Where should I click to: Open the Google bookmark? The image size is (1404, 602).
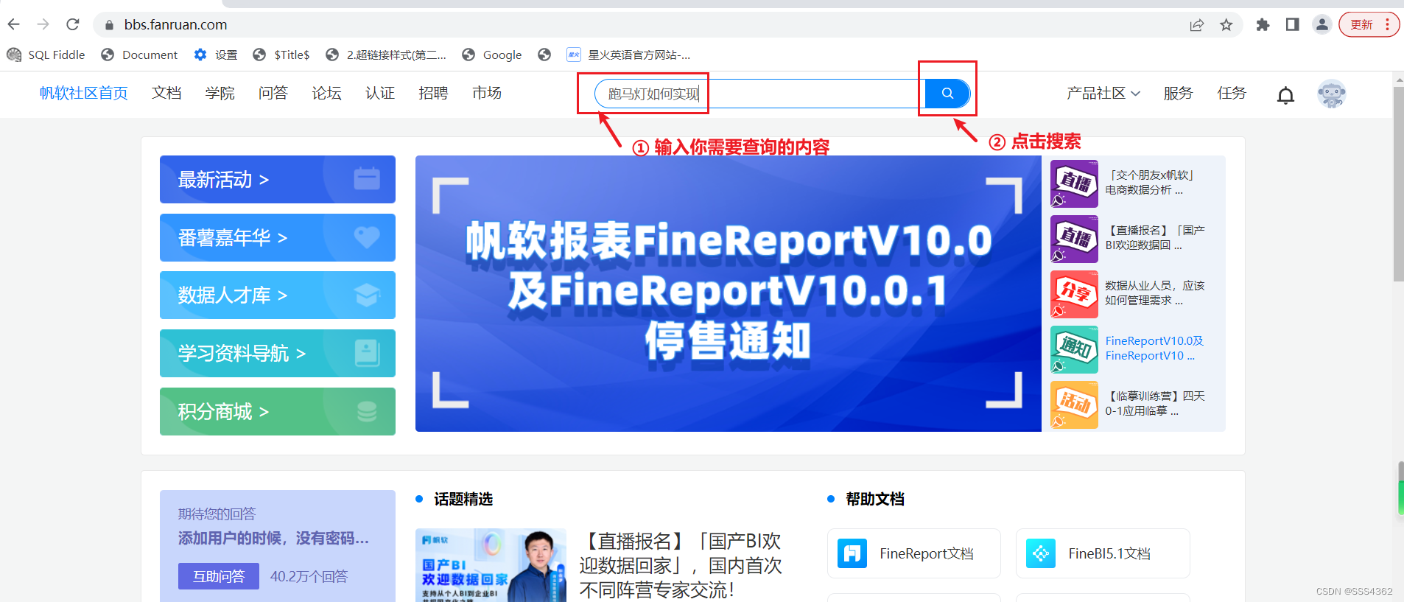[x=492, y=55]
